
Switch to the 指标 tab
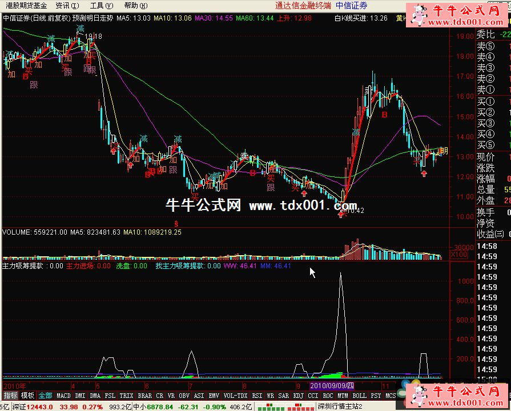pyautogui.click(x=10, y=396)
